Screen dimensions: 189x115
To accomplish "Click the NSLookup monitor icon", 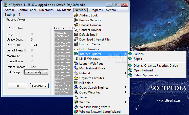I will (x=76, y=83).
